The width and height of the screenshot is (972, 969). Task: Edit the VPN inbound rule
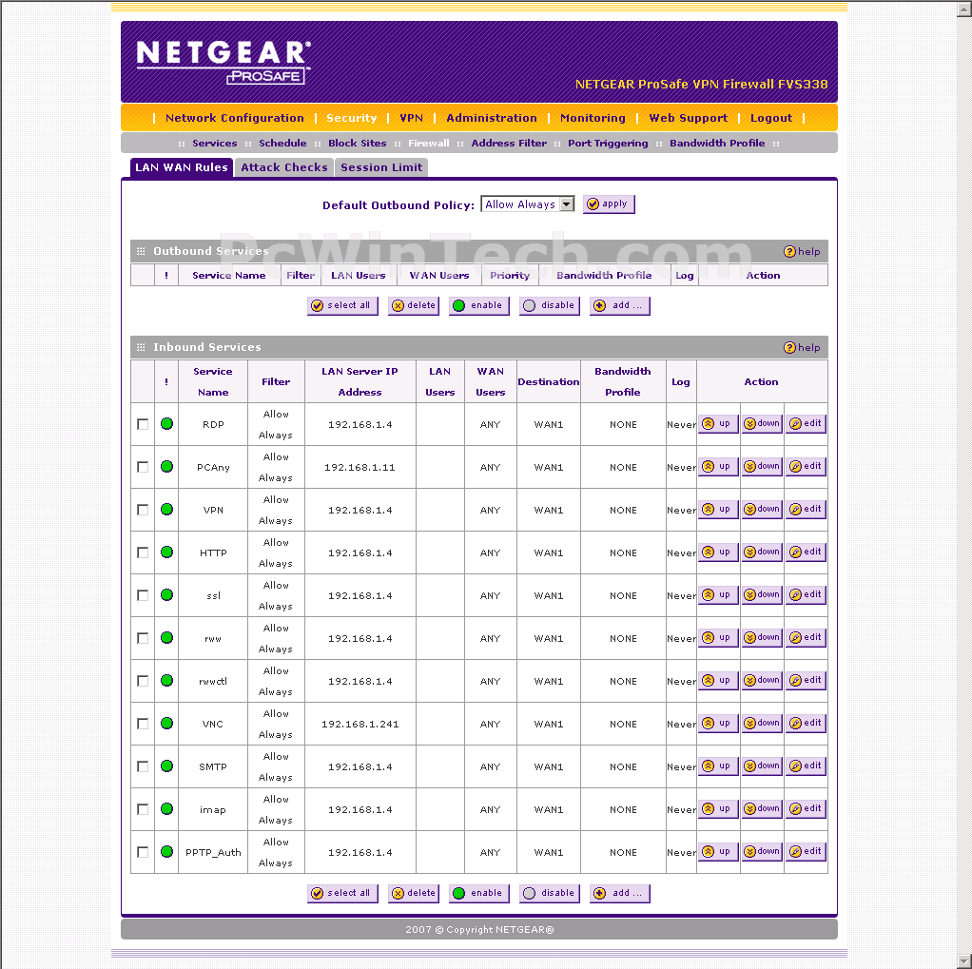pos(806,510)
